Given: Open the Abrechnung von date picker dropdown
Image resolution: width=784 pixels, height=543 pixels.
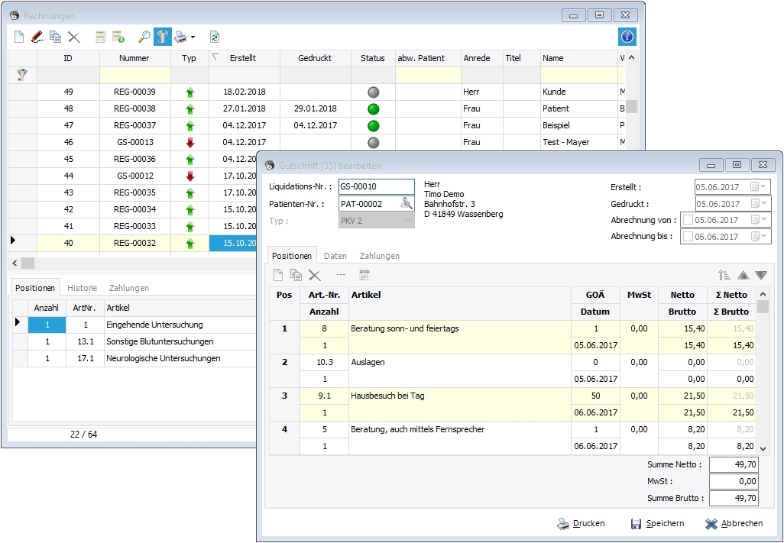Looking at the screenshot, I should coord(762,220).
